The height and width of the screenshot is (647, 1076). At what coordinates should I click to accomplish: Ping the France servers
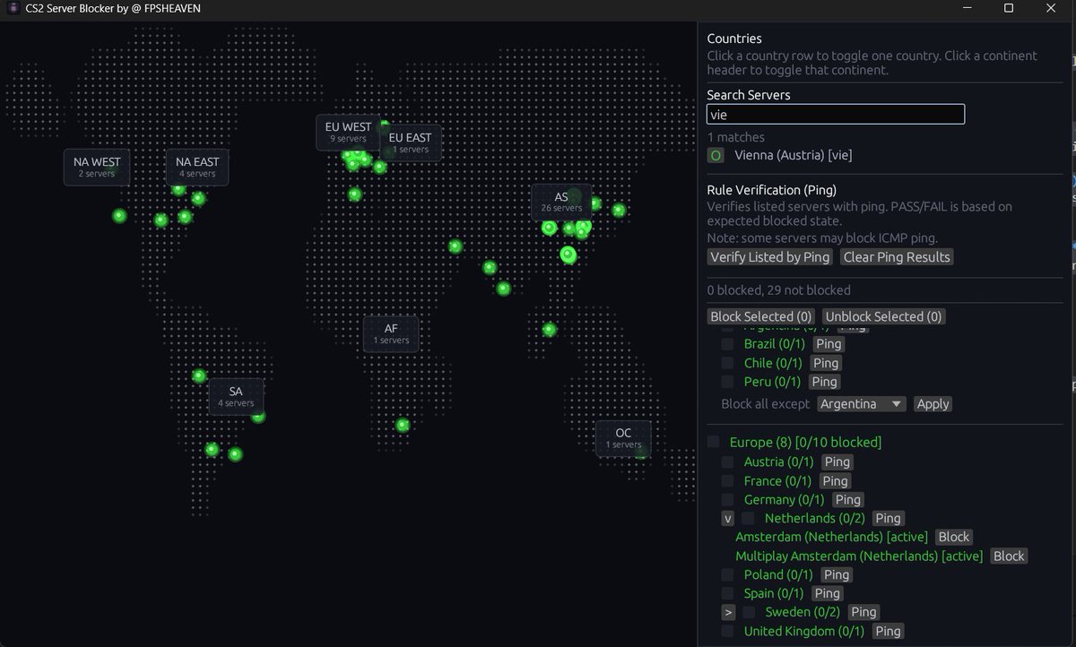pyautogui.click(x=835, y=481)
